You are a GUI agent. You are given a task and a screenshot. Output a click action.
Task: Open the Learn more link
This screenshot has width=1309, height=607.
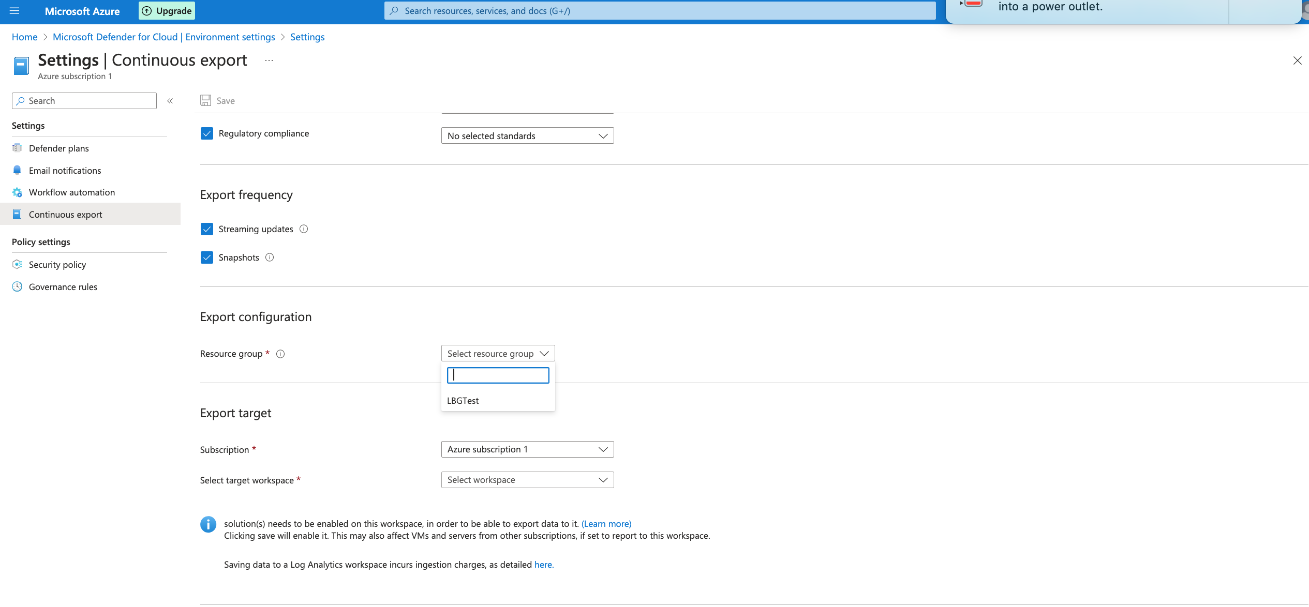606,524
